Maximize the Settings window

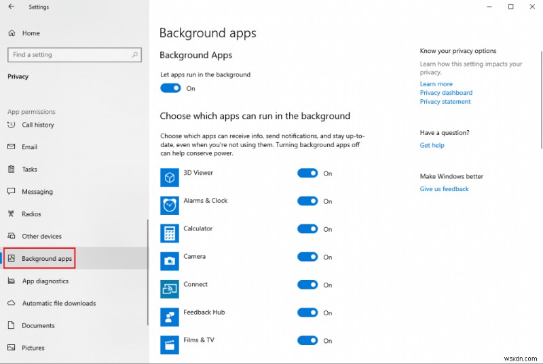[511, 7]
